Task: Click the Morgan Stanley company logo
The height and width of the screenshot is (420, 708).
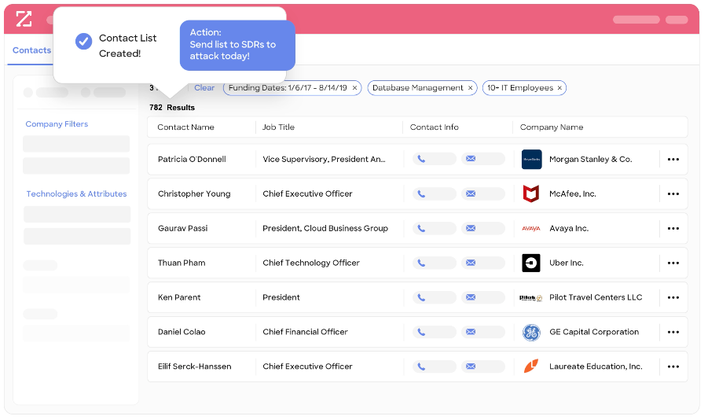Action: [531, 160]
